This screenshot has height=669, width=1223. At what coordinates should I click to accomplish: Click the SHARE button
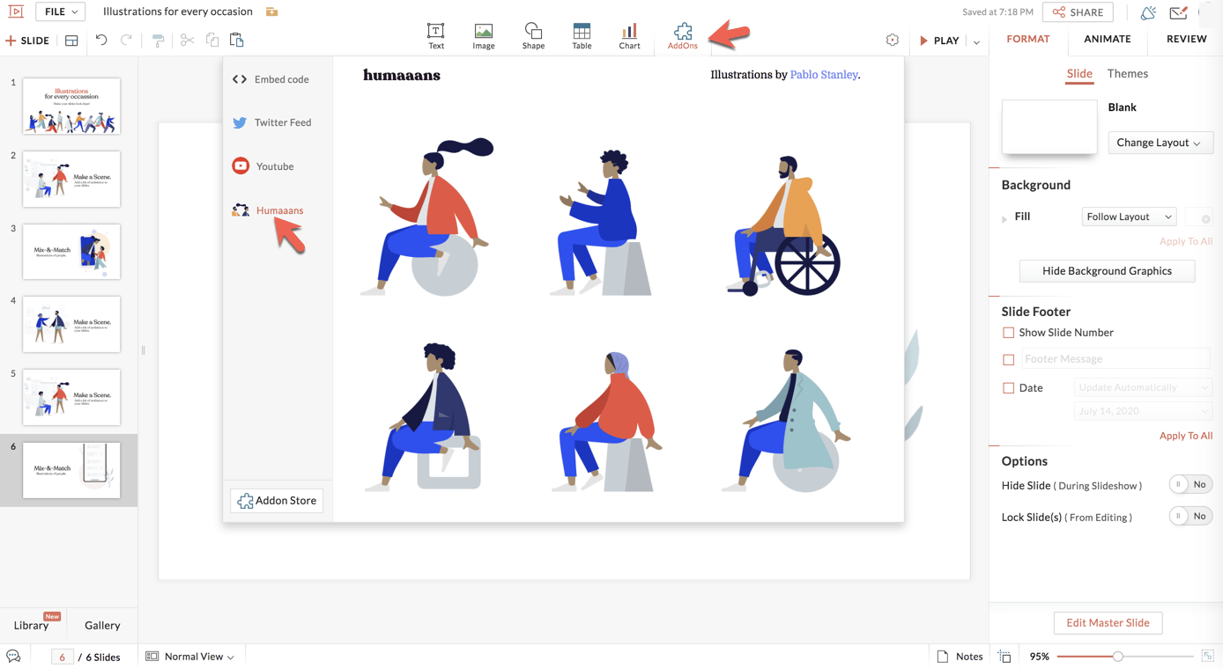[1078, 12]
